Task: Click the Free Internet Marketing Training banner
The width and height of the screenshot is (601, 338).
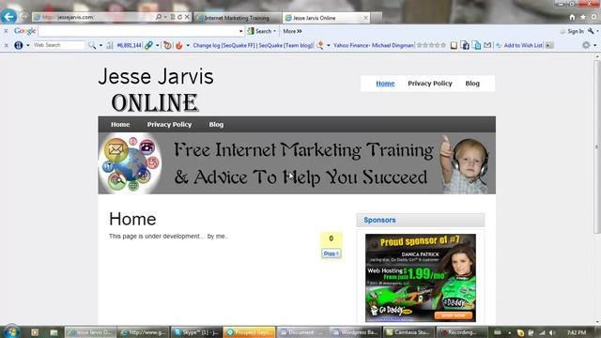Action: [x=297, y=163]
